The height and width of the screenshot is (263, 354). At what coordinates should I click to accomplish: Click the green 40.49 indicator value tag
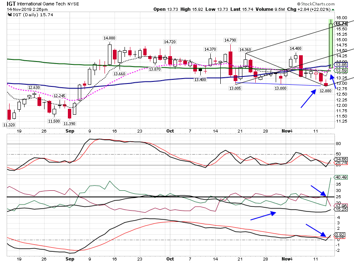(x=341, y=177)
